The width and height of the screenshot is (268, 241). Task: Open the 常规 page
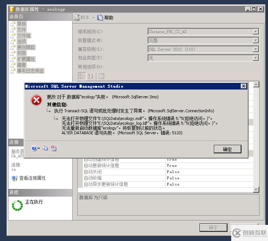(21, 24)
